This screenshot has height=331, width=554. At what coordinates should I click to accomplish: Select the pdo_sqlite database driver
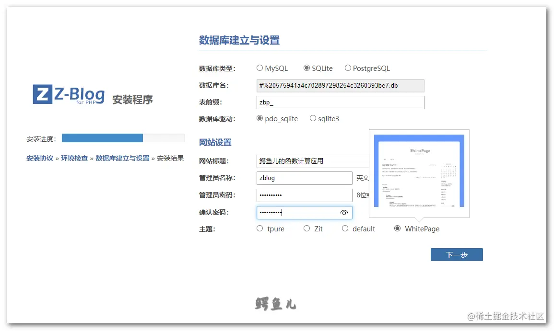click(x=259, y=118)
